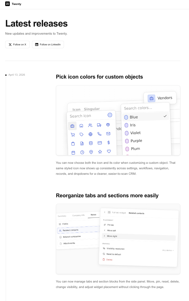This screenshot has width=189, height=301.
Task: Select the dollar sign icon
Action: (109, 142)
